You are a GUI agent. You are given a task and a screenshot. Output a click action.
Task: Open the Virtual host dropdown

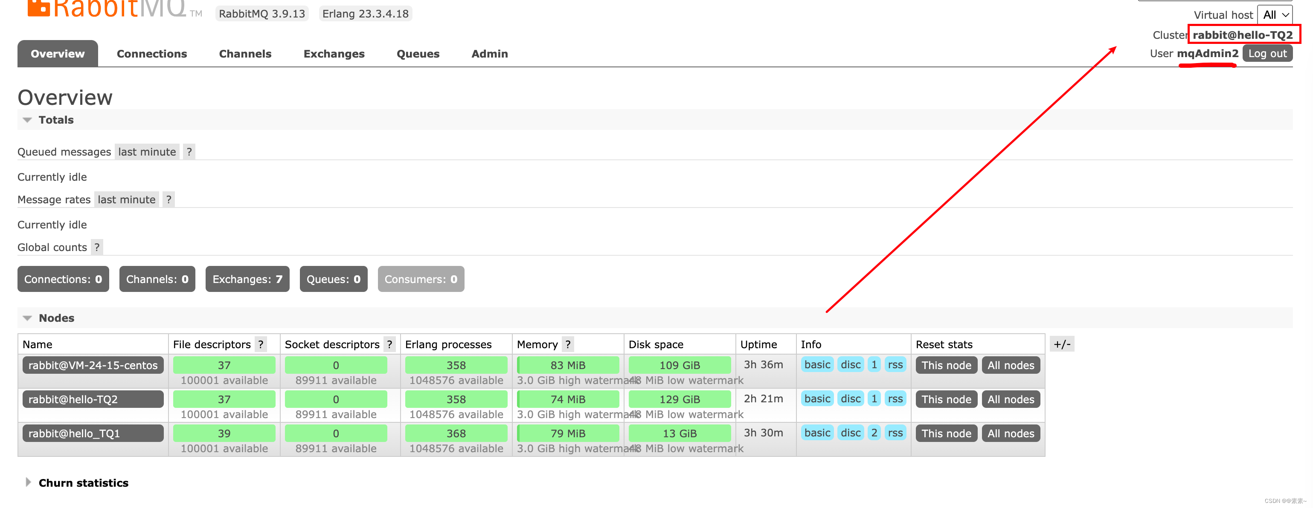(x=1275, y=15)
